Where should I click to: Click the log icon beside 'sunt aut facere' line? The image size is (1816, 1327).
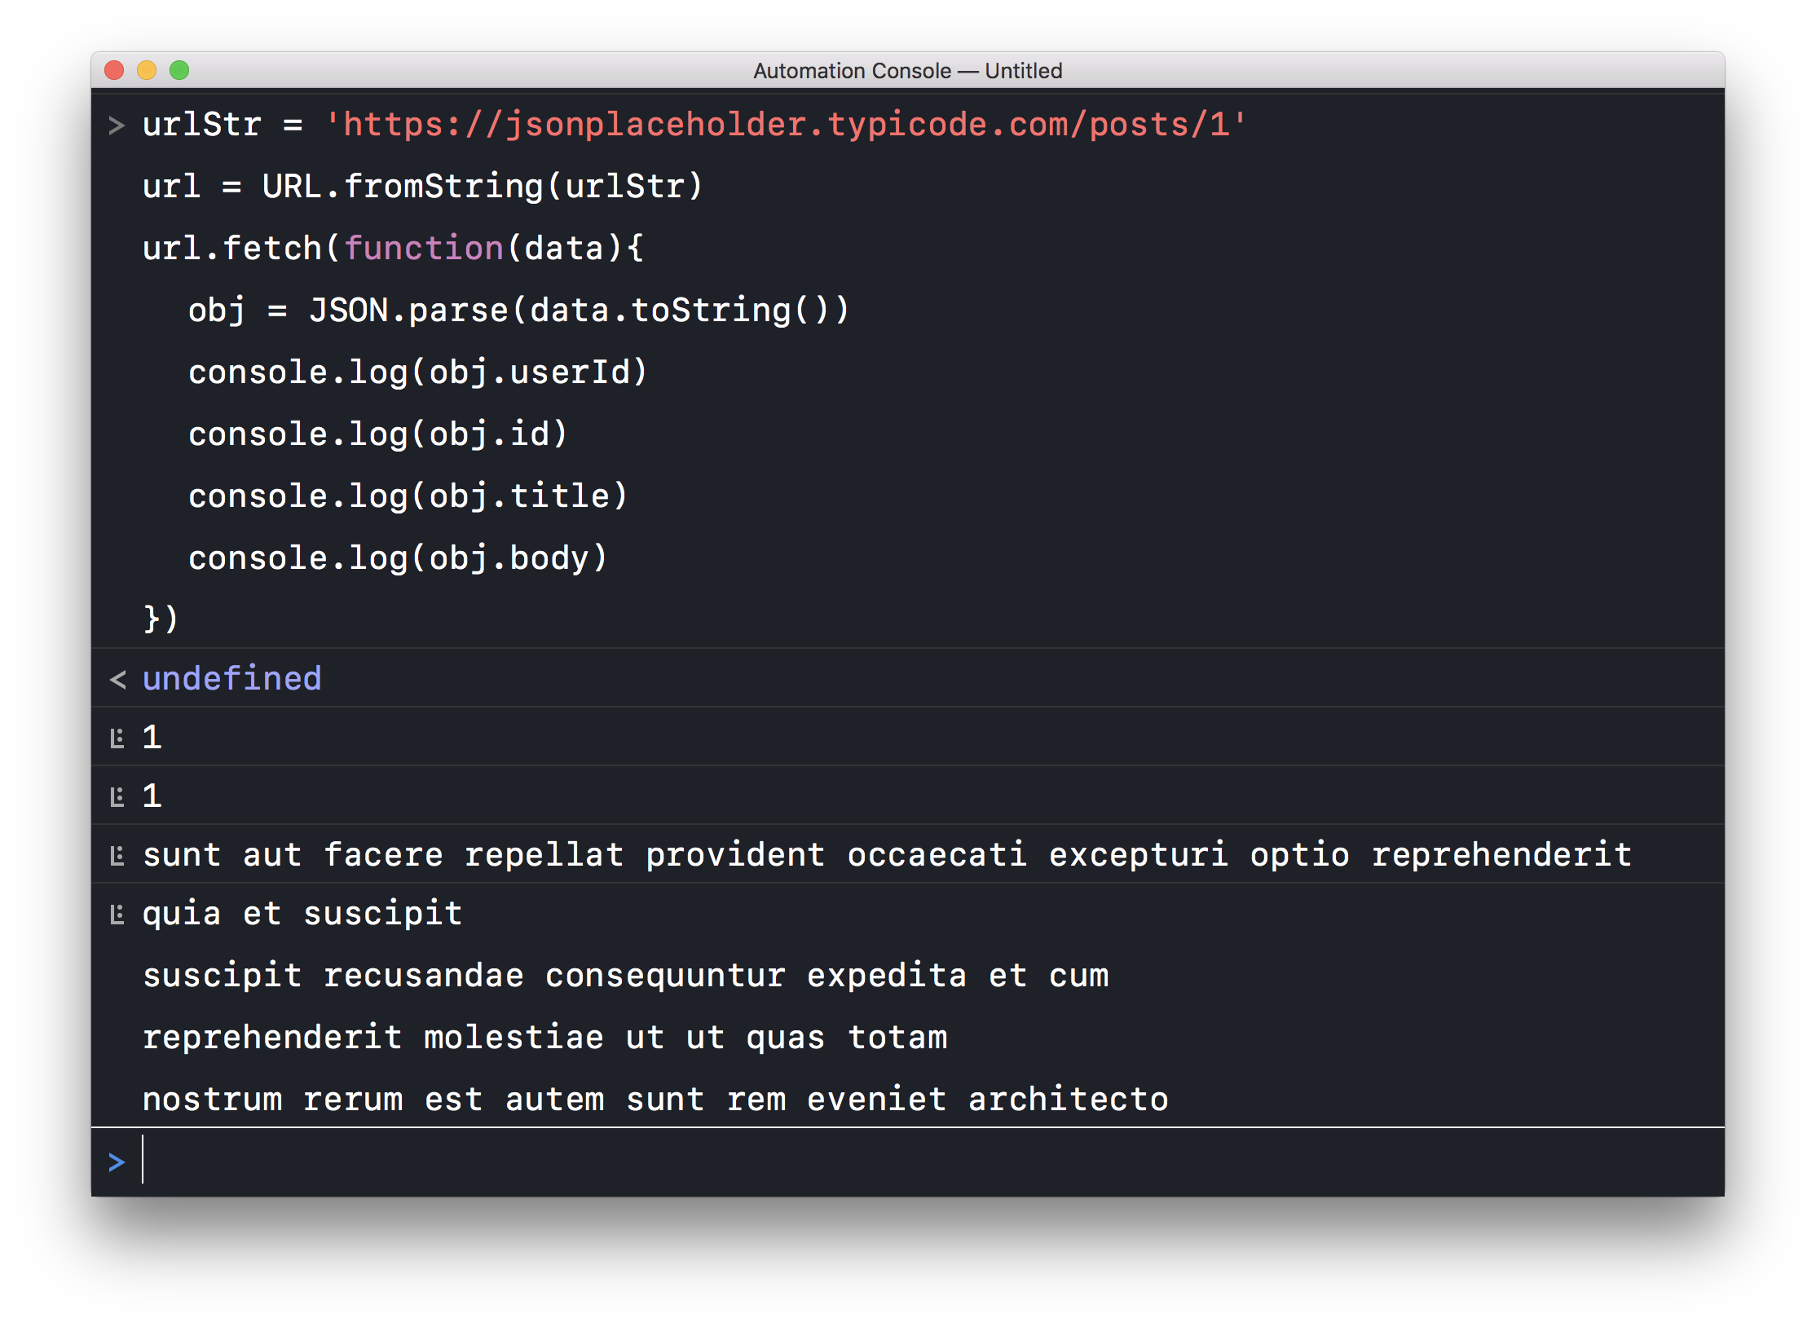click(117, 856)
